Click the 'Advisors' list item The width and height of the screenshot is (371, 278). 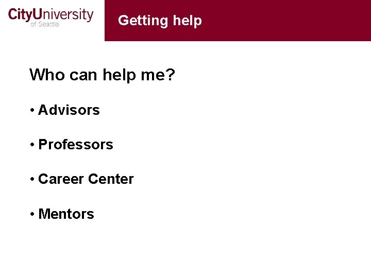point(69,110)
